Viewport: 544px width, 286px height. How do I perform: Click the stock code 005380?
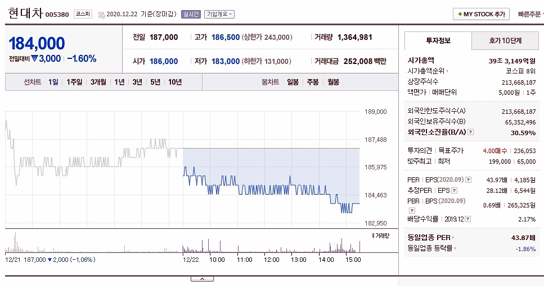pyautogui.click(x=57, y=15)
